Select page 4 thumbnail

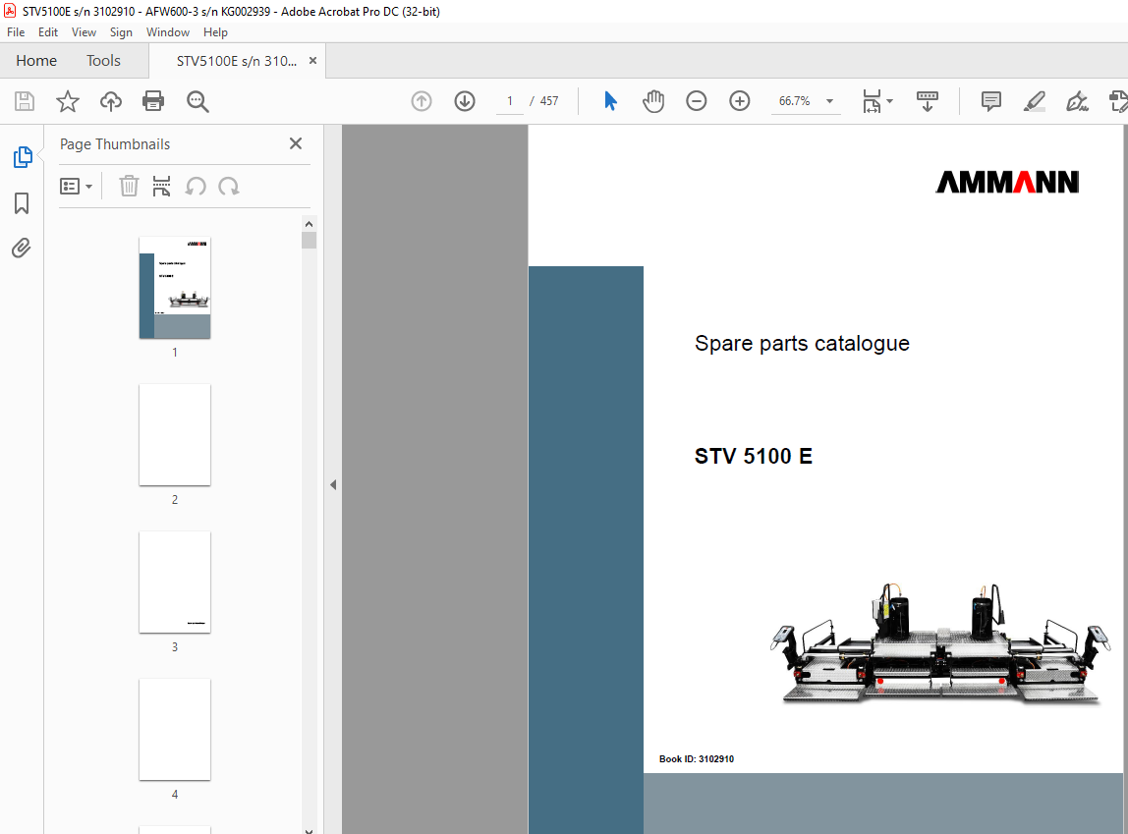click(175, 730)
